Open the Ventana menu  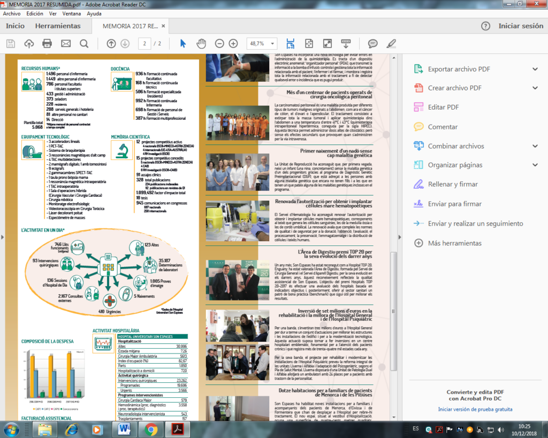pos(71,13)
